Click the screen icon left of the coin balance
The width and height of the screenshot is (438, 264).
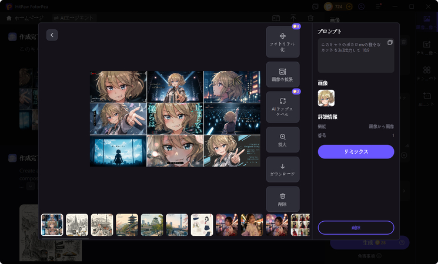[315, 6]
